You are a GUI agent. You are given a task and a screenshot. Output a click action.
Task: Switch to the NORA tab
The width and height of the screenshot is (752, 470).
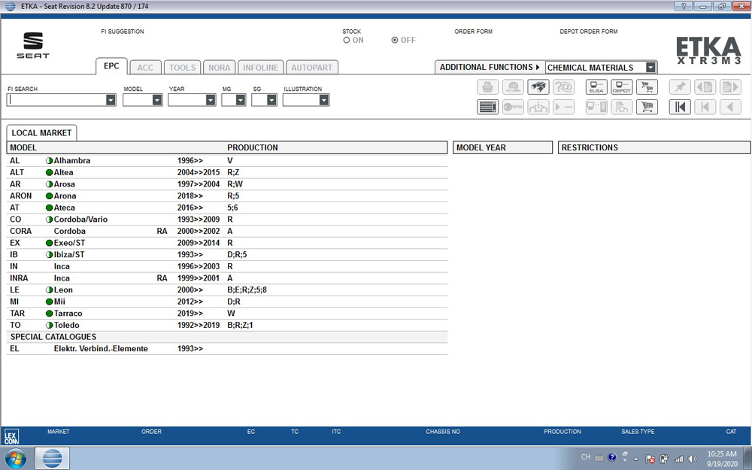(219, 68)
